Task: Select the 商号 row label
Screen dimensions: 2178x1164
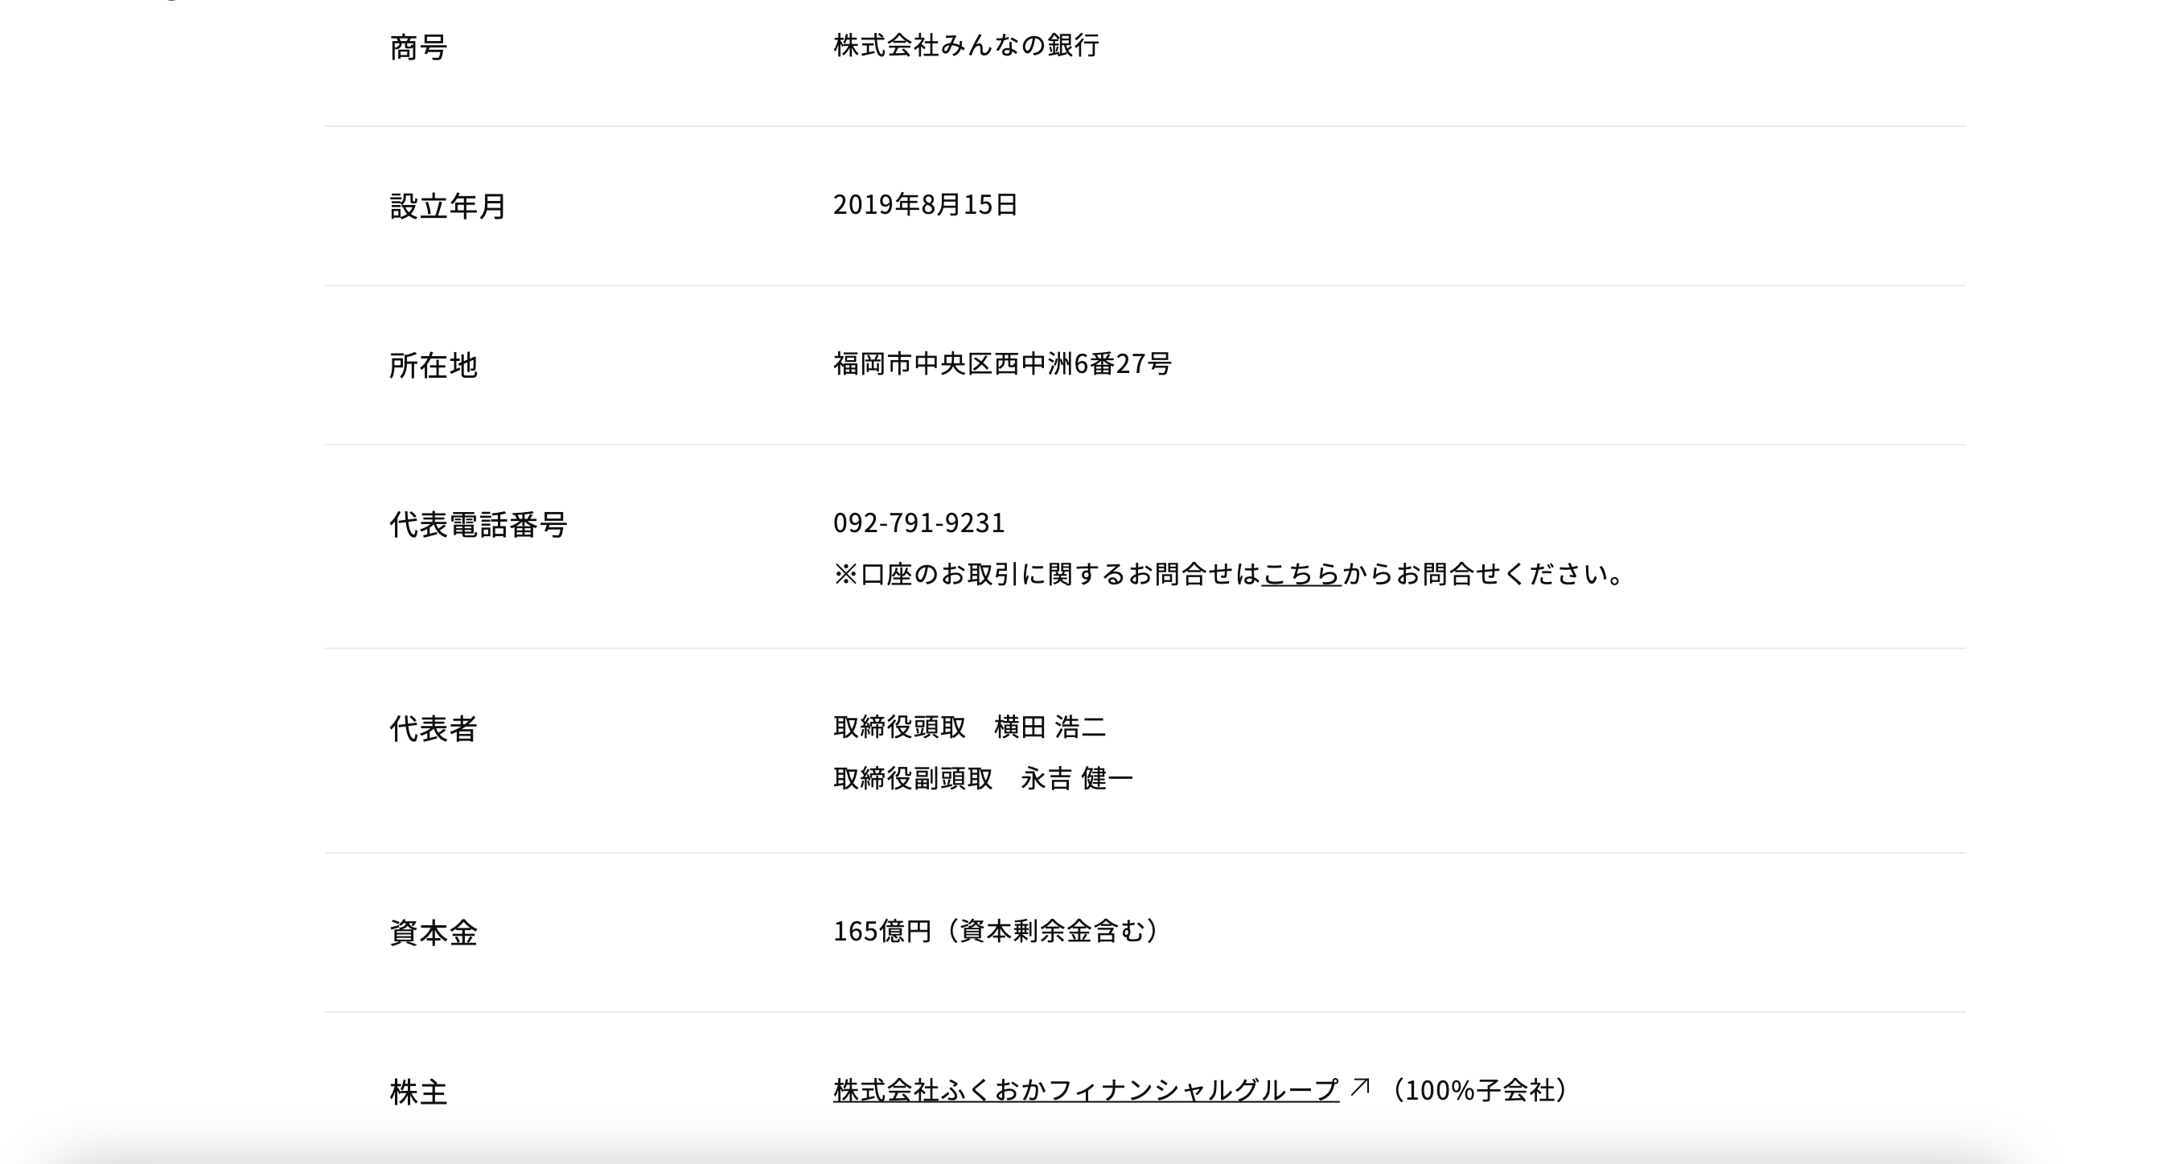Action: pos(417,47)
